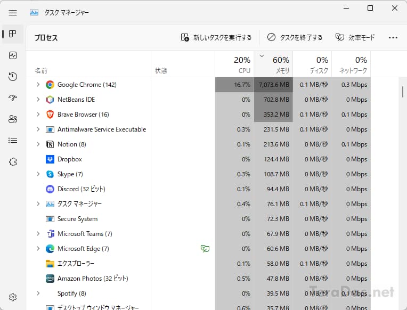
Task: Expand the Microsoft Teams process group
Action: pos(38,234)
